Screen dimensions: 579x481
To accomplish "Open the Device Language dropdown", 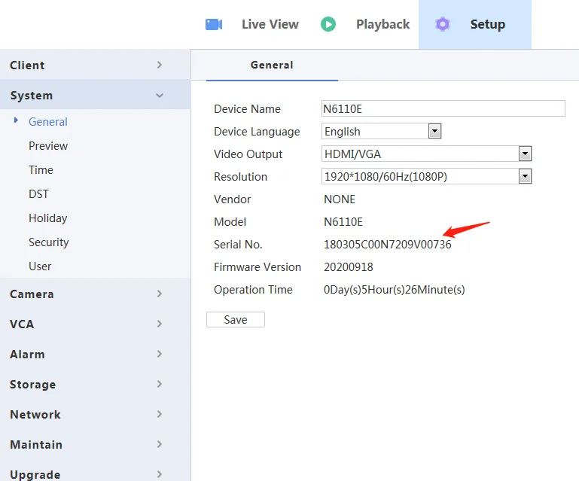I will [434, 131].
